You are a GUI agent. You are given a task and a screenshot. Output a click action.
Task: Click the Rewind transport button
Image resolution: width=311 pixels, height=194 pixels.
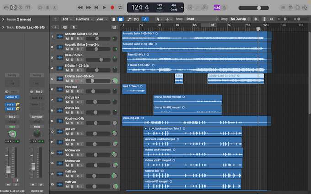point(80,7)
